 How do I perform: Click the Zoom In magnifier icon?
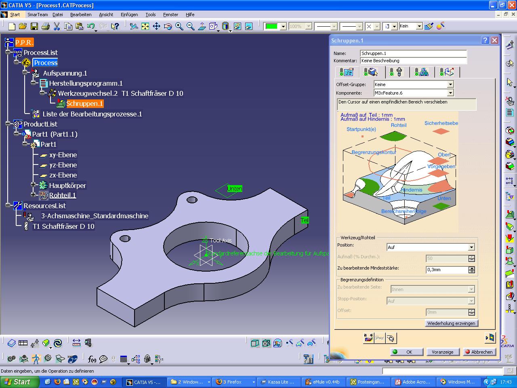tap(179, 26)
